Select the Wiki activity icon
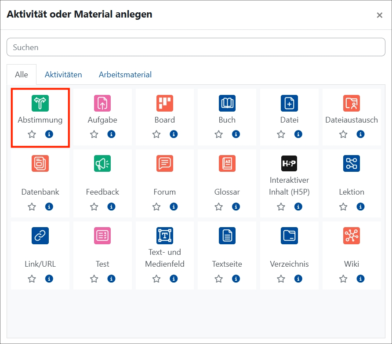The width and height of the screenshot is (392, 344). point(352,235)
